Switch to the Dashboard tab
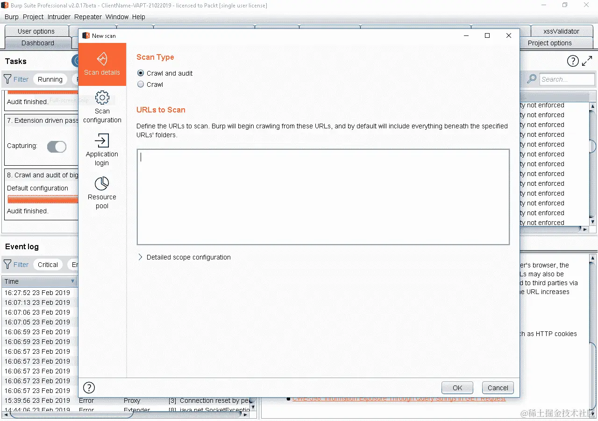This screenshot has height=421, width=598. pos(37,43)
